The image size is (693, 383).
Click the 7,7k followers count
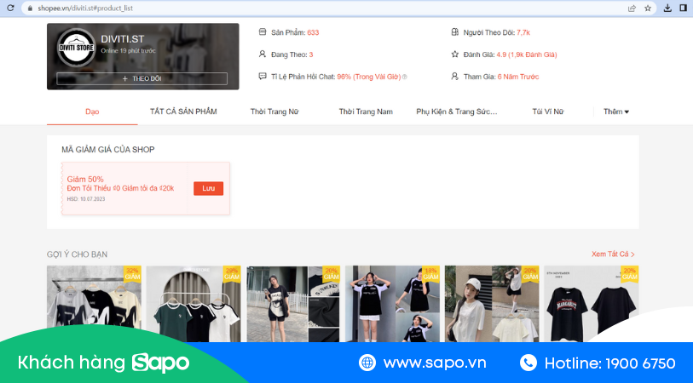pos(523,32)
